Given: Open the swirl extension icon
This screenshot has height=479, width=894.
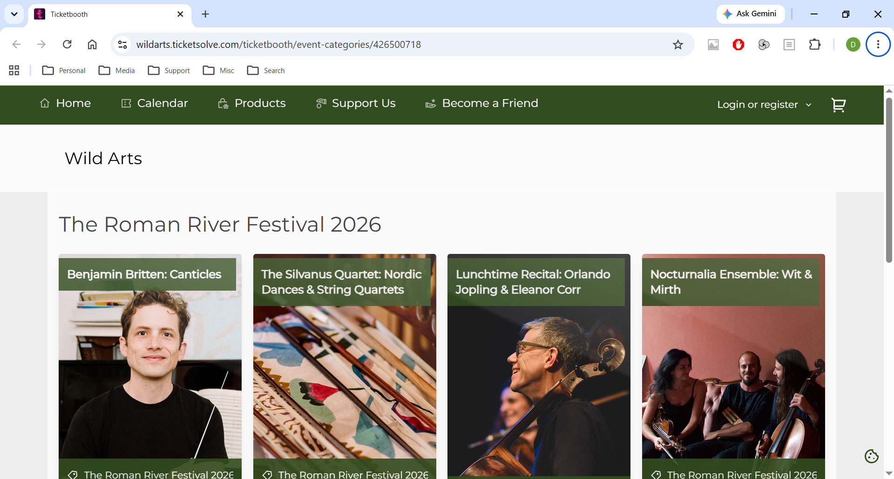Looking at the screenshot, I should (x=764, y=45).
